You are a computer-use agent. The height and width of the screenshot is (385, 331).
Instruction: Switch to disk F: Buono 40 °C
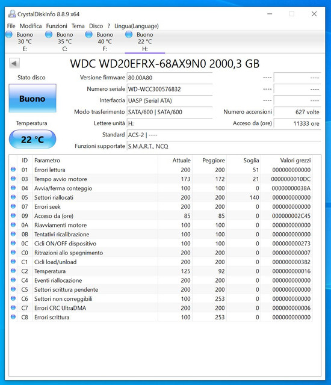105,42
